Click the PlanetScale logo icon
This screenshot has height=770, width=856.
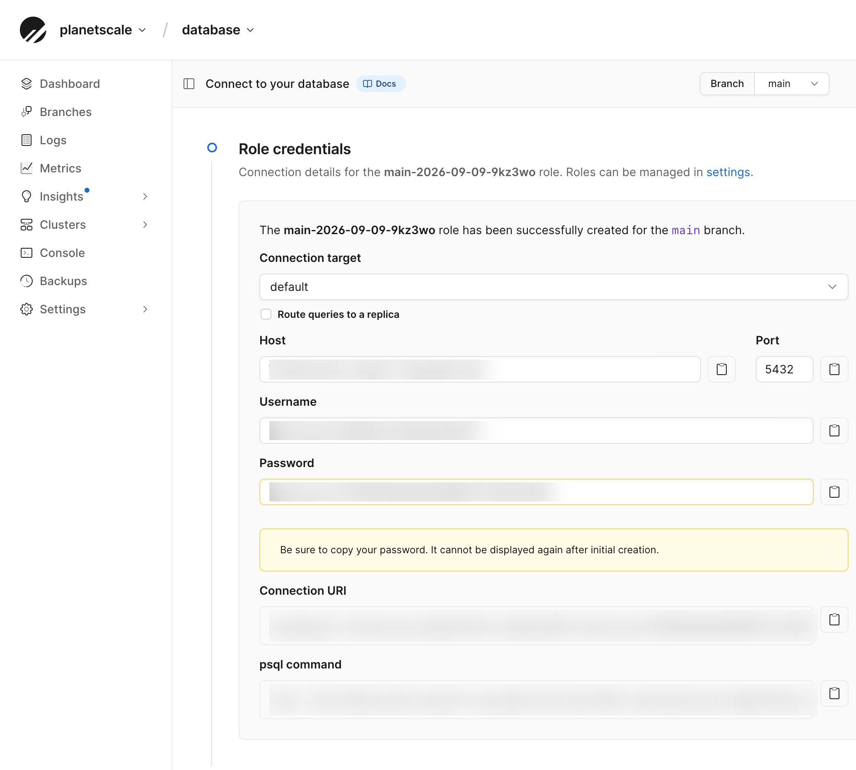[x=33, y=29]
